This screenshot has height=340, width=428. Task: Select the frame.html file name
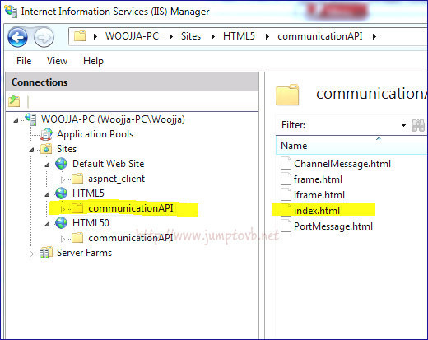pos(318,179)
